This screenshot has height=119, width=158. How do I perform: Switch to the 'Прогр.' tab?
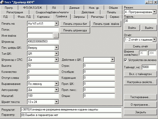tap(9, 8)
